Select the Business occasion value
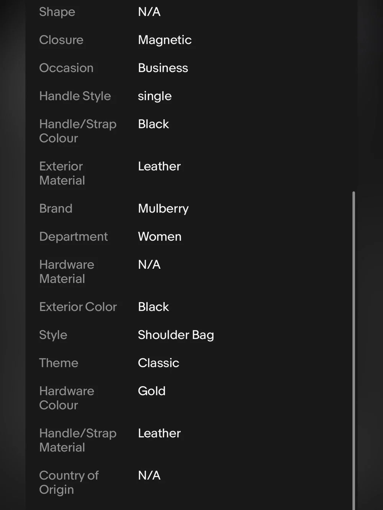The width and height of the screenshot is (383, 510). pos(163,68)
